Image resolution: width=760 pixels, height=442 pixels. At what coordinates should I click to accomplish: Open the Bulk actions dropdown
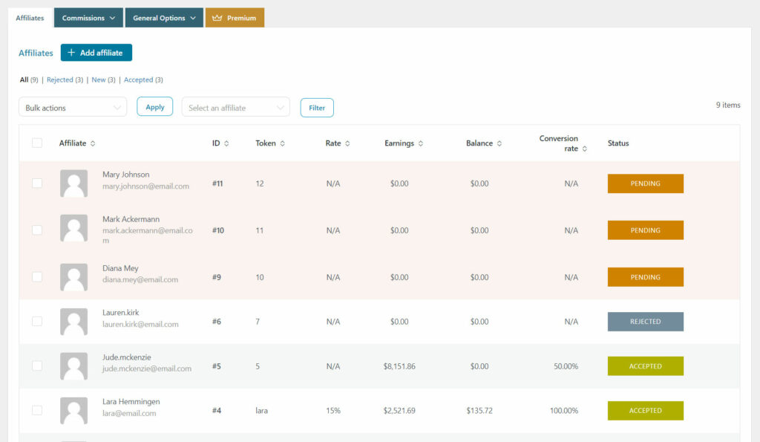[x=73, y=108]
